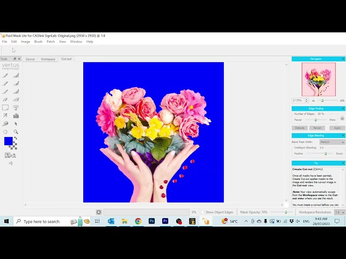The width and height of the screenshot is (346, 259).
Task: Click the canvas vertical scrollbar down arrow
Action: tap(287, 200)
